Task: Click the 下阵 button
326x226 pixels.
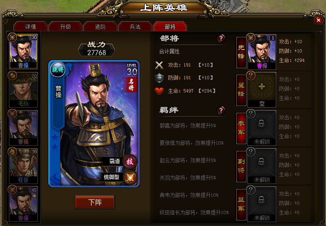Action: [95, 202]
